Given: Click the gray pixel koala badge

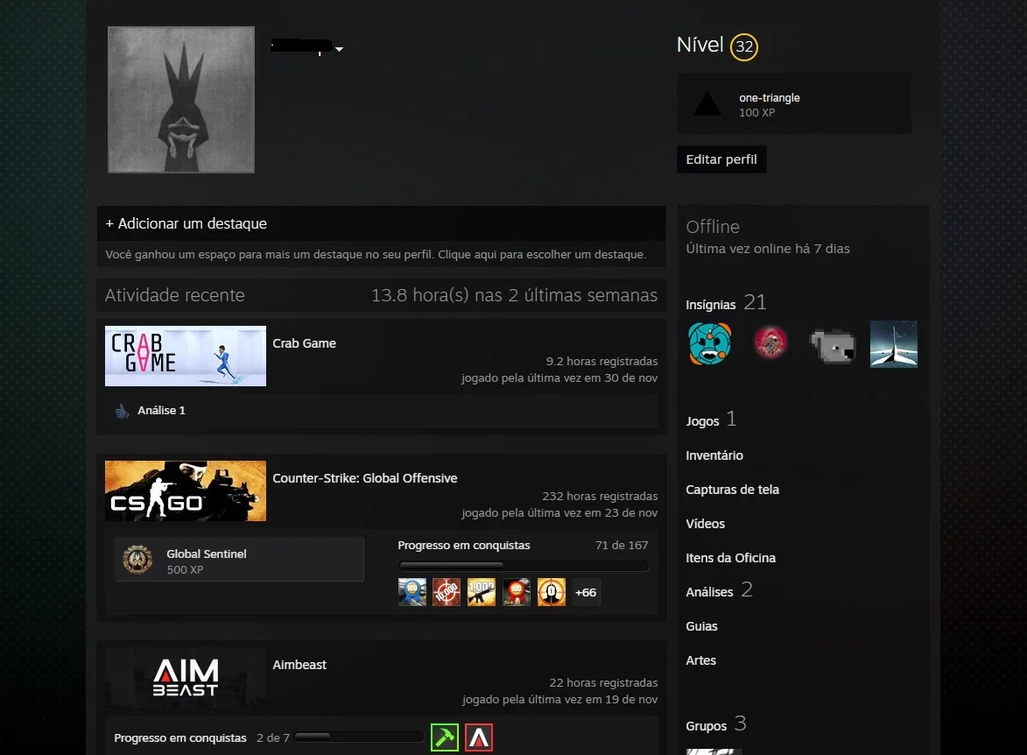Looking at the screenshot, I should (833, 345).
